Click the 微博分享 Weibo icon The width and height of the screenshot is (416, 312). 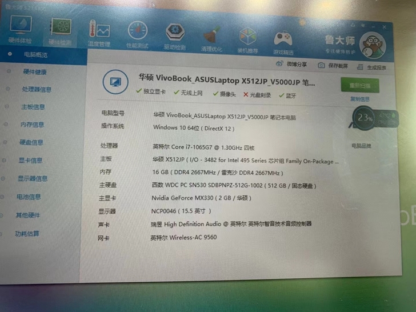click(x=279, y=63)
